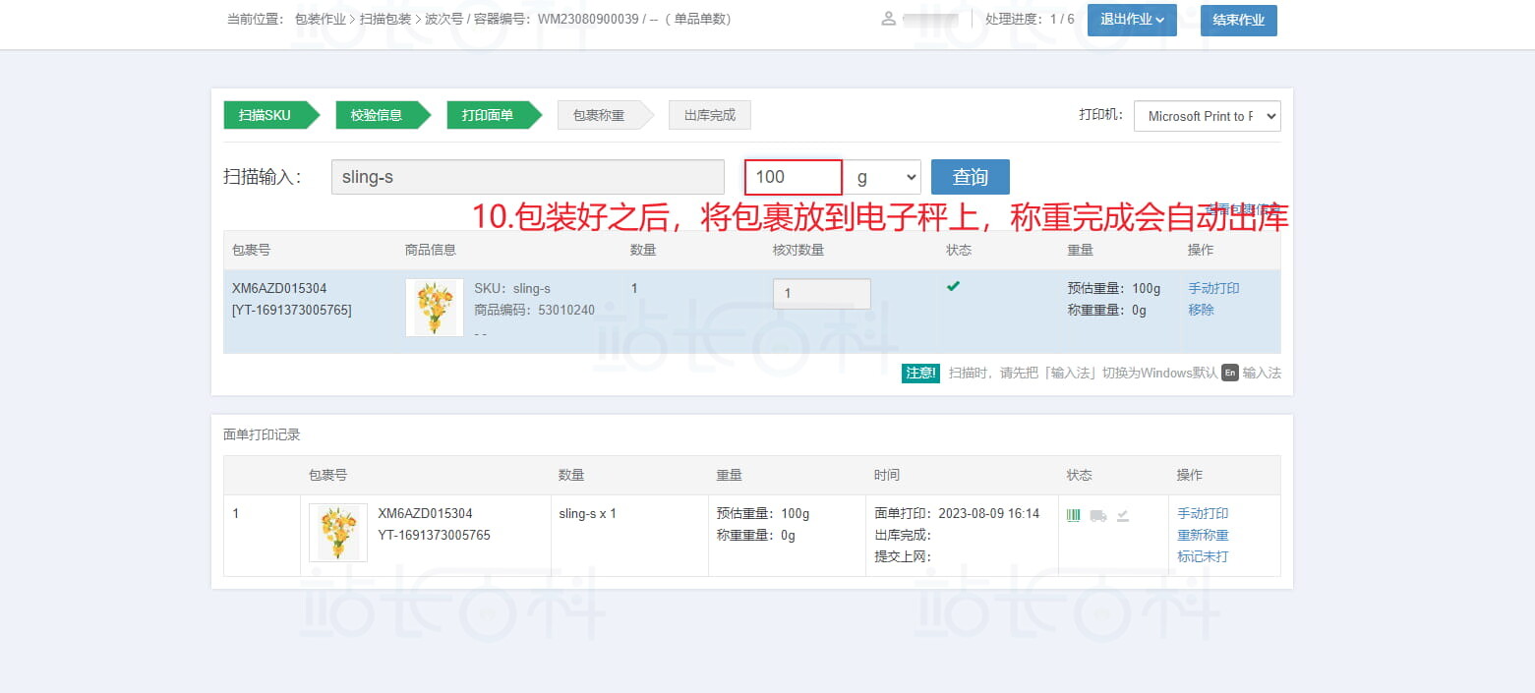This screenshot has width=1535, height=693.
Task: Expand the printer selection dropdown
Action: (1207, 116)
